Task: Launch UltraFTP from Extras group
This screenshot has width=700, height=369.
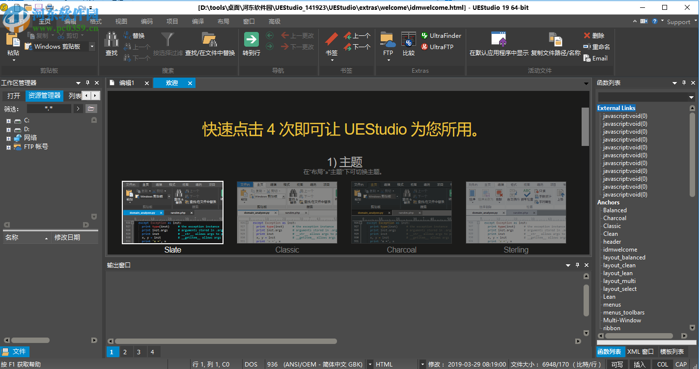Action: coord(437,47)
